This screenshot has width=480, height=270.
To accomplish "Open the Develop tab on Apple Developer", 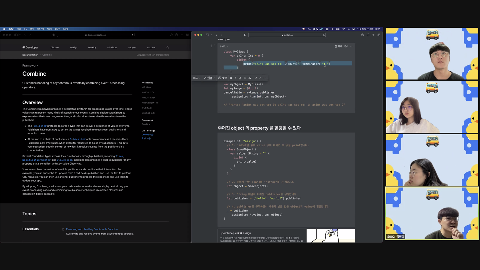I will 92,47.
